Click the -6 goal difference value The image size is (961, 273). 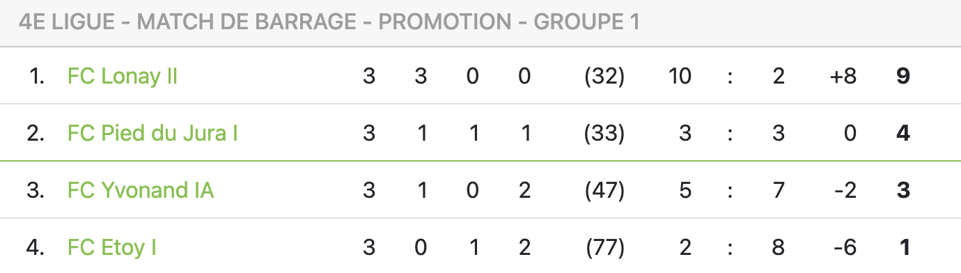(x=844, y=247)
